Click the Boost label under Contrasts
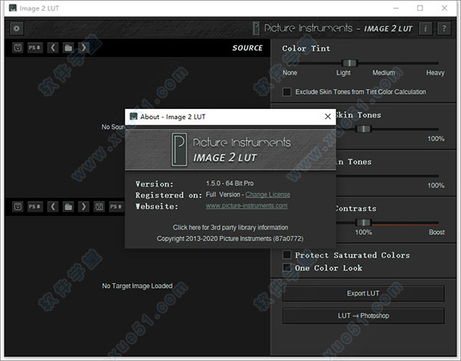This screenshot has height=361, width=461. 436,232
